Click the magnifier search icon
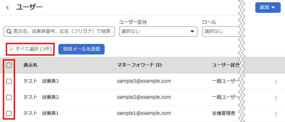 point(9,31)
